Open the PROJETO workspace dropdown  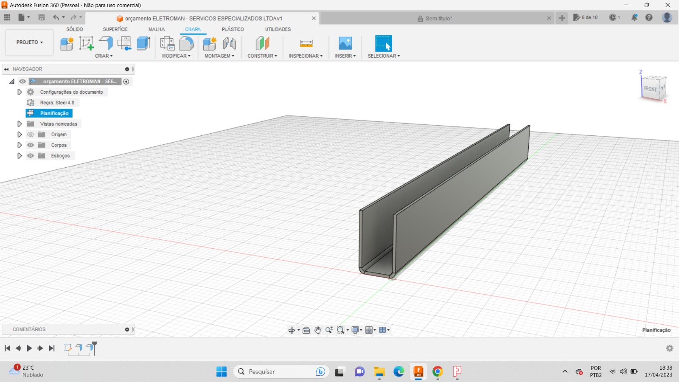tap(29, 42)
